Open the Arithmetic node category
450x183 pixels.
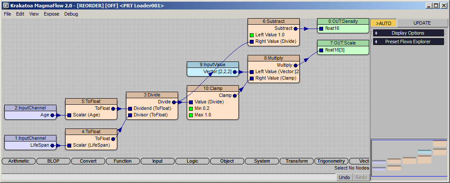coord(19,161)
